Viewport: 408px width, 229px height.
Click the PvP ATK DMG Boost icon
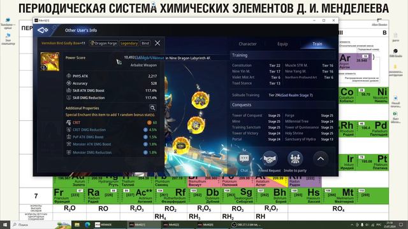click(69, 137)
